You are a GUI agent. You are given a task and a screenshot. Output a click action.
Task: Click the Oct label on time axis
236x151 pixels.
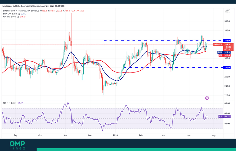[x=40, y=135]
